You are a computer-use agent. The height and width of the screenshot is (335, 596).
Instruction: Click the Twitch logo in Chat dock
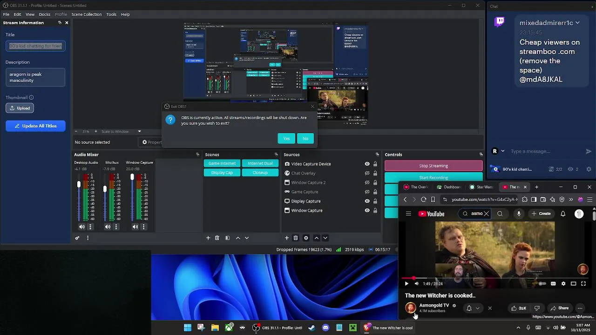[500, 21]
